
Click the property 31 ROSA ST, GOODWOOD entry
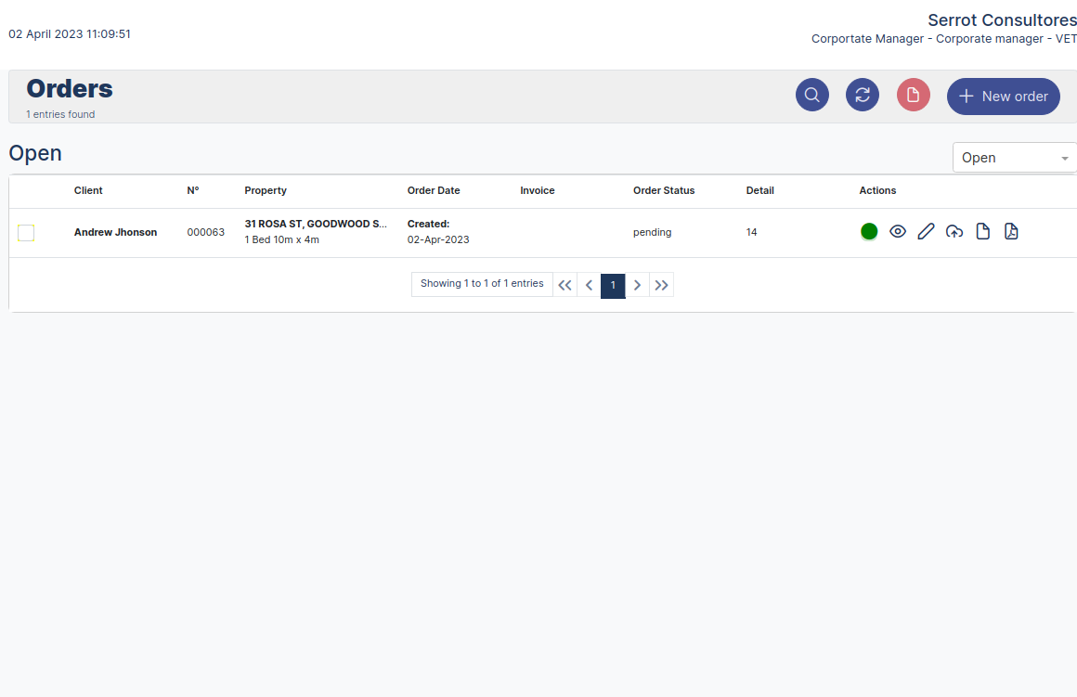click(x=317, y=224)
